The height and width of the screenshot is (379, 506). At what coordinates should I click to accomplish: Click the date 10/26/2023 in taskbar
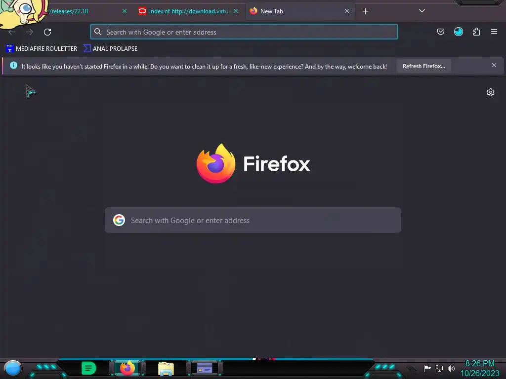click(x=479, y=374)
